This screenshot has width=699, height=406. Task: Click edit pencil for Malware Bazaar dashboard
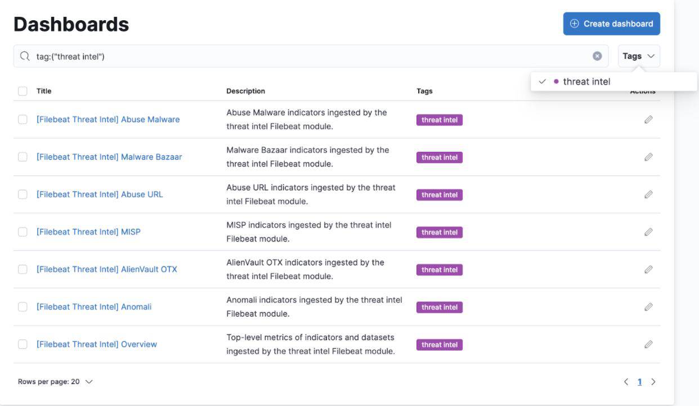[648, 157]
